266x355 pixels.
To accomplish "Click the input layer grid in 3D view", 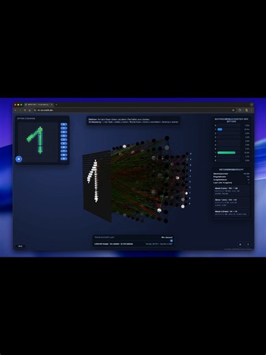I will click(97, 186).
